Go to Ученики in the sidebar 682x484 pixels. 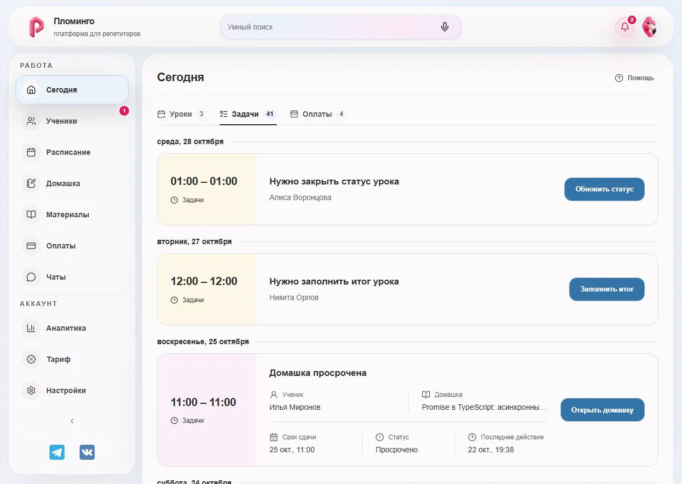[x=72, y=121]
